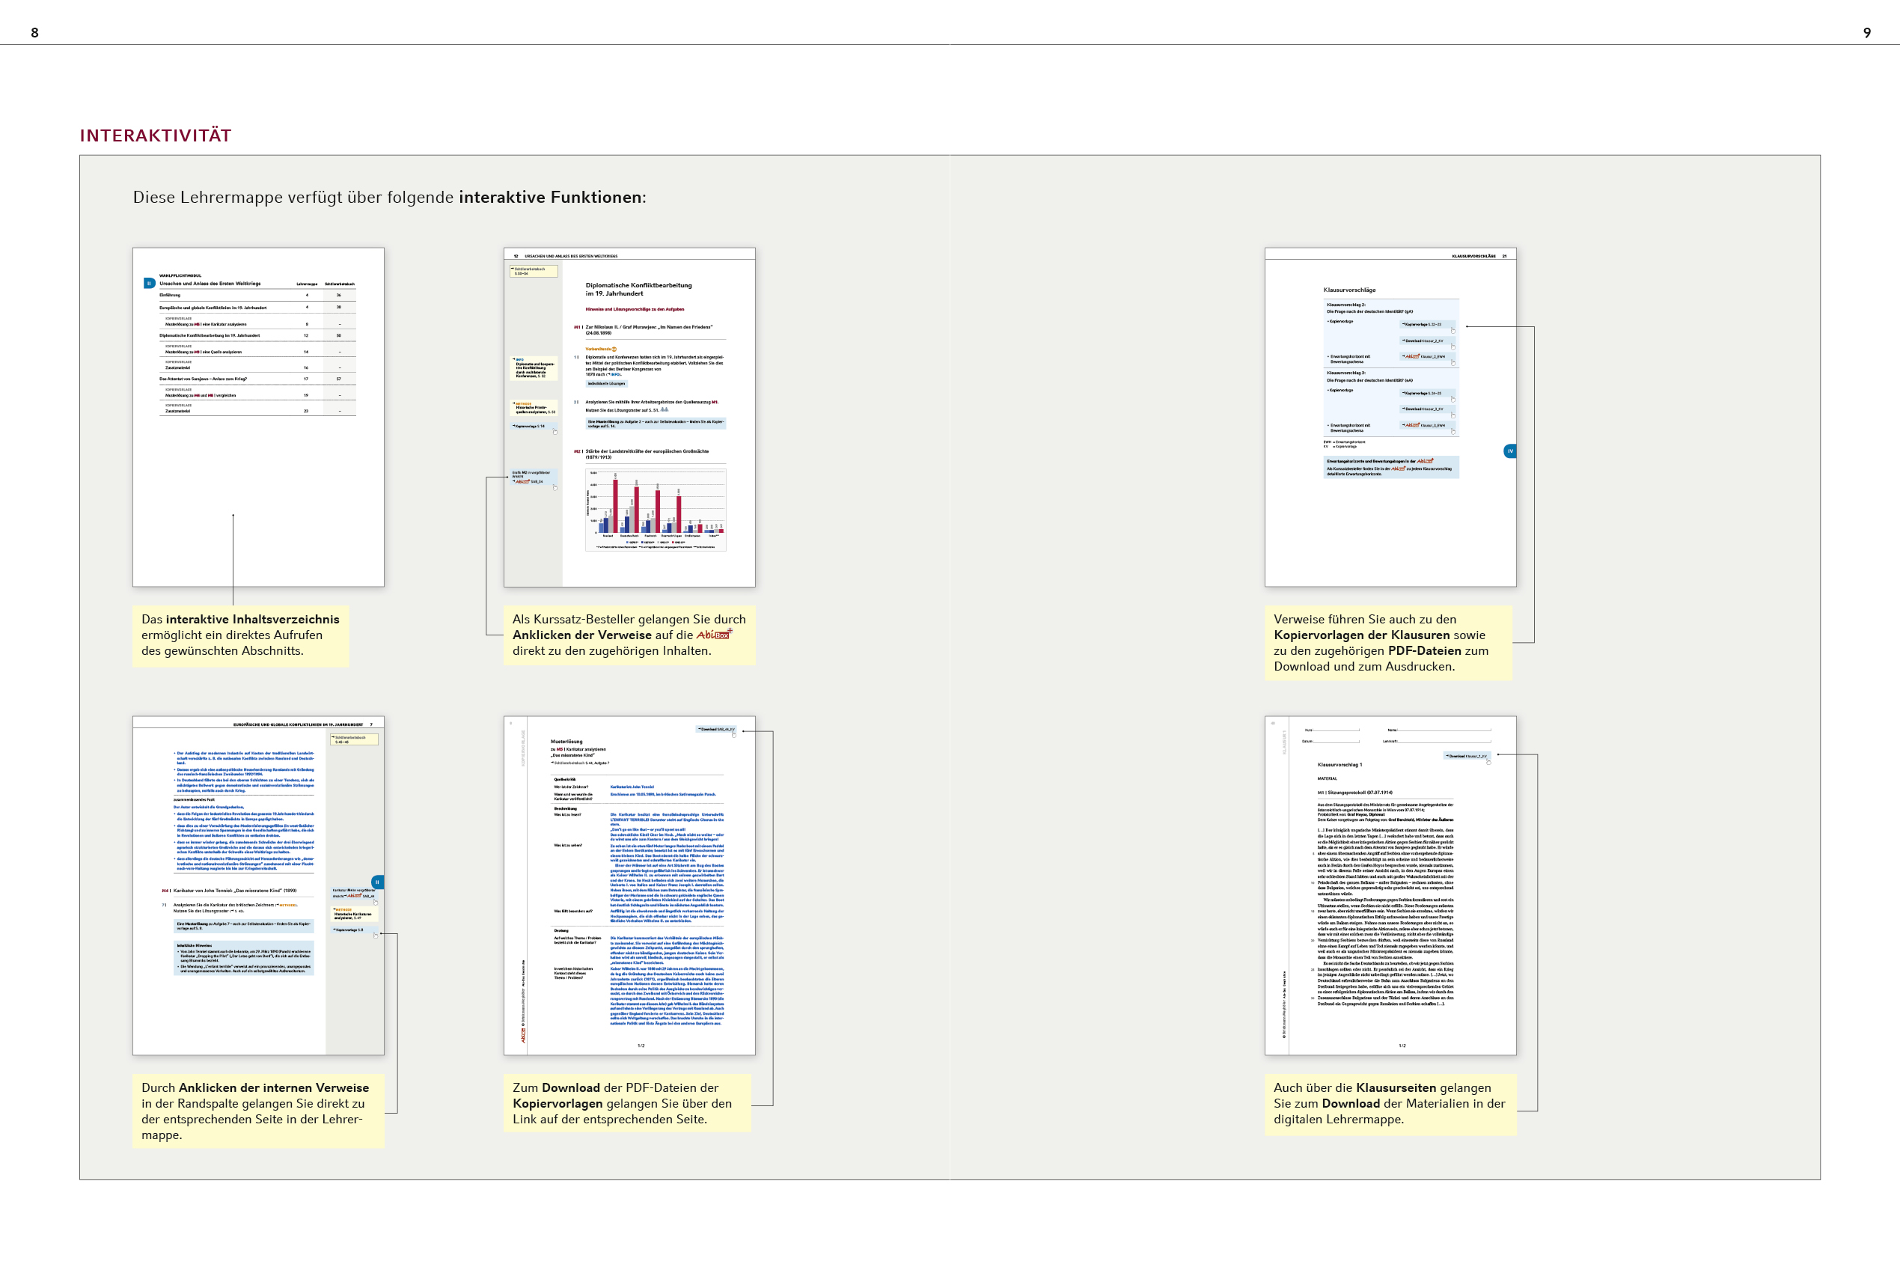This screenshot has height=1282, width=1900.
Task: Click Download Klausur_1_KV on Klausurvorschlag 1 page
Action: click(x=1467, y=757)
